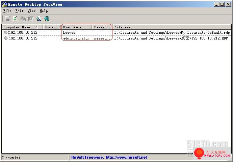Maximize the Remote Desktop PassView window

click(x=222, y=4)
